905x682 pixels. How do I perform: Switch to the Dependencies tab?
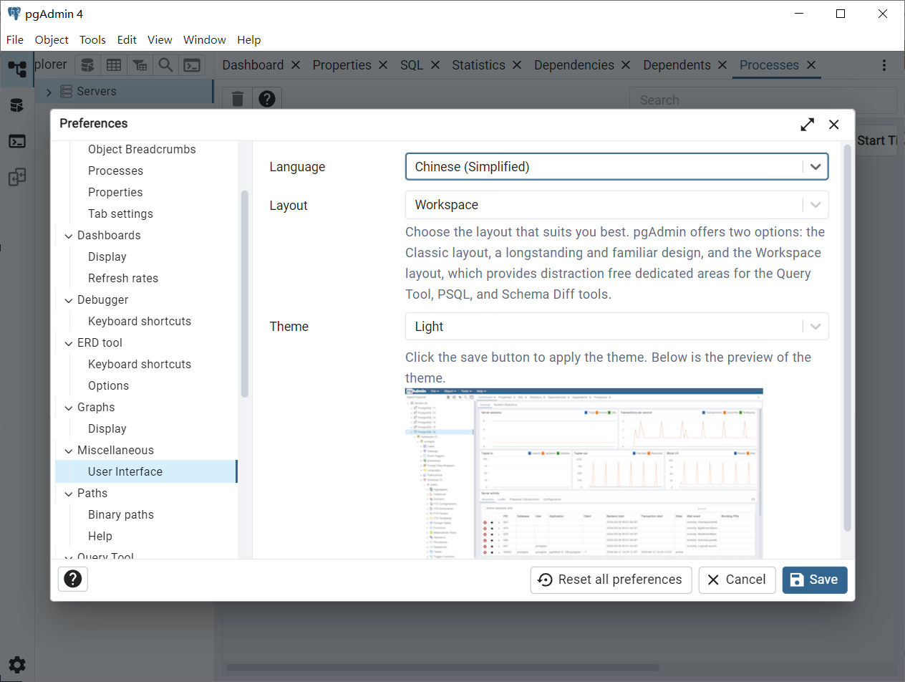coord(574,65)
